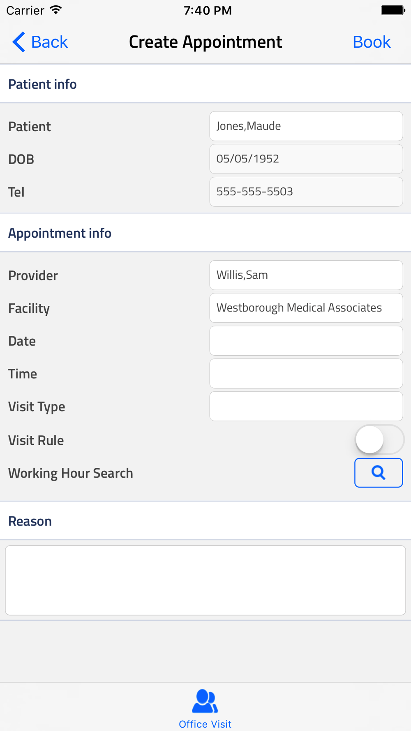
Task: Tap the Appointment info section header
Action: pos(60,233)
